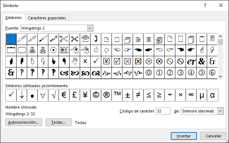The height and width of the screenshot is (143, 229).
Task: Click the not-equal sign in recent symbols
Action: 138,95
